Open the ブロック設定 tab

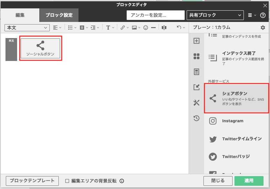click(x=59, y=15)
